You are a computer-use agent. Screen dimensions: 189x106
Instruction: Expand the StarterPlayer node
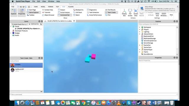(140, 50)
